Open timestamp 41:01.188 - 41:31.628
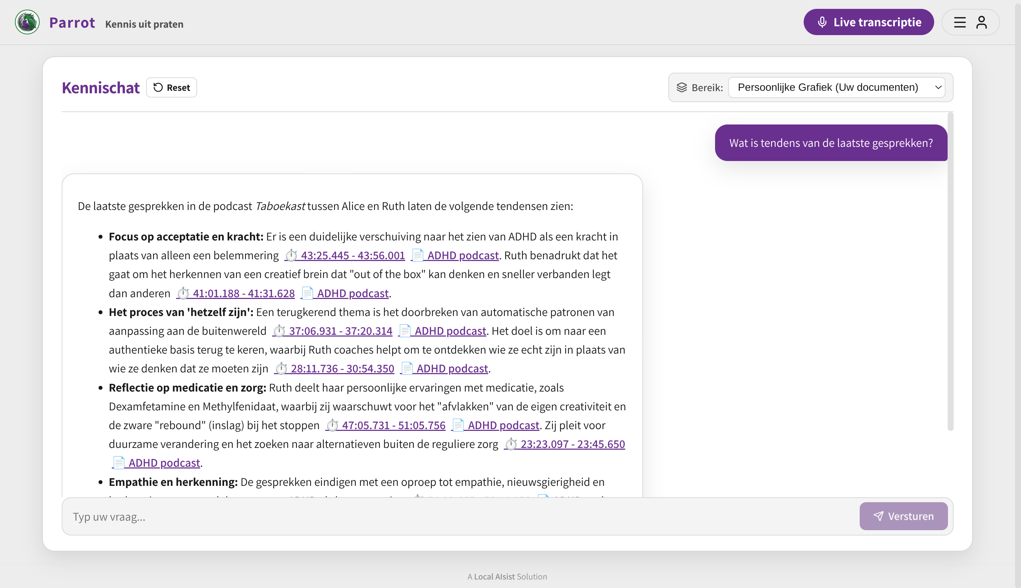 236,293
